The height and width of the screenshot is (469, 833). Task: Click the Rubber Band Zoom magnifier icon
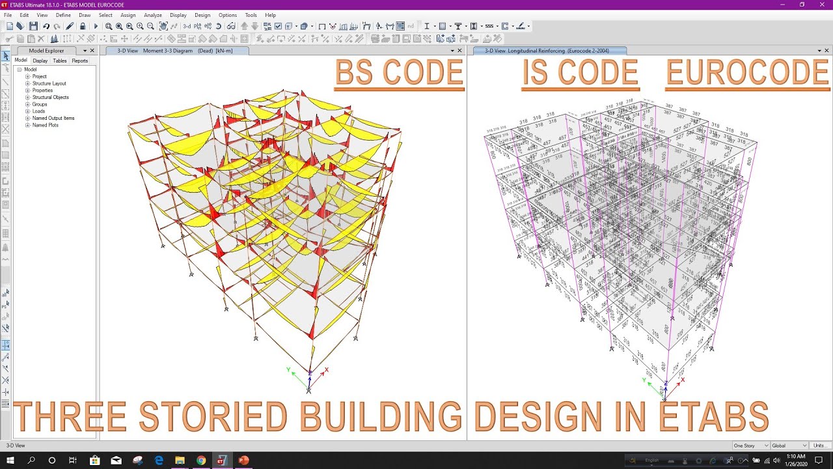tap(109, 26)
